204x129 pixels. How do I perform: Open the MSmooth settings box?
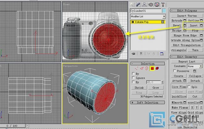pyautogui.click(x=185, y=102)
